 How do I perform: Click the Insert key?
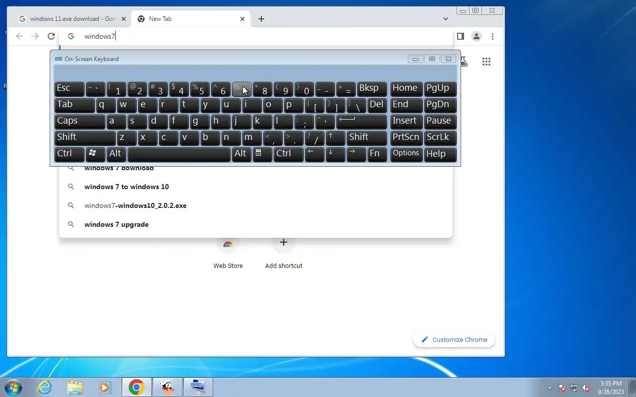(406, 122)
